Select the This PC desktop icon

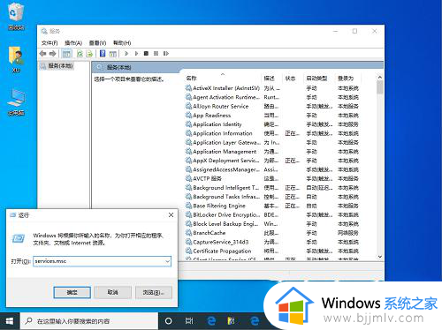(x=16, y=101)
